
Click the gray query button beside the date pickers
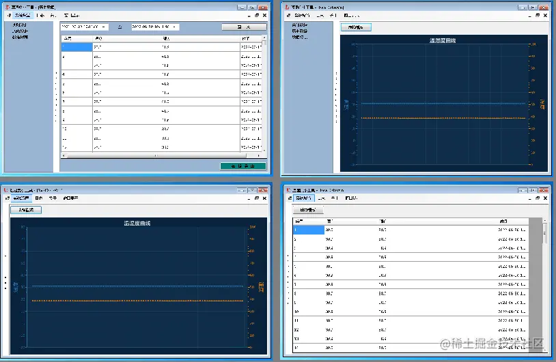pyautogui.click(x=244, y=27)
